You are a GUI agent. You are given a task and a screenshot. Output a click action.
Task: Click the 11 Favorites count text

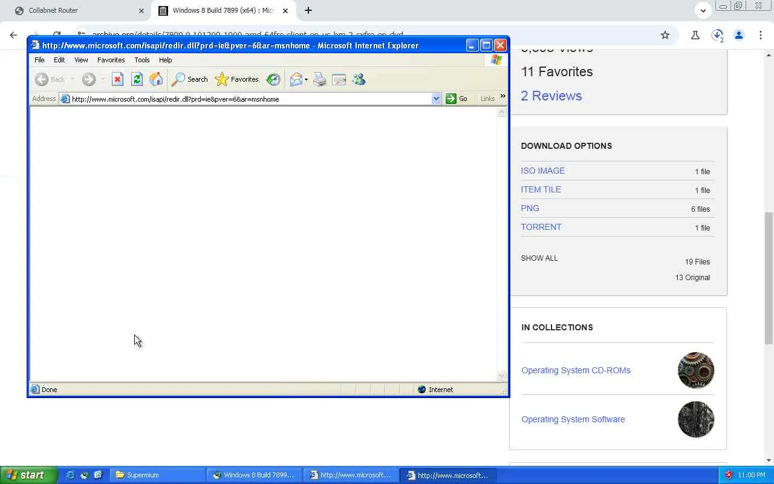tap(557, 71)
